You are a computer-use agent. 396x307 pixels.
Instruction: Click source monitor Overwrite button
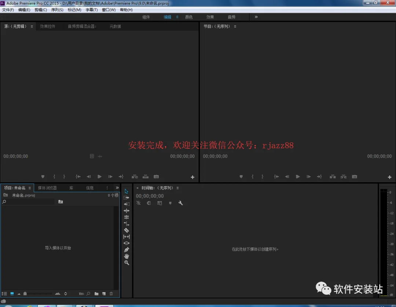click(146, 177)
